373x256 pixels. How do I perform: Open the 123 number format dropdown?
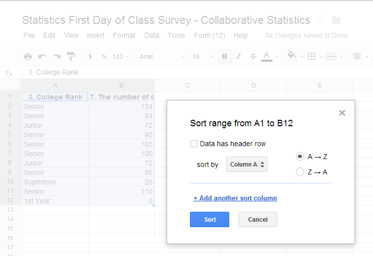tap(120, 57)
